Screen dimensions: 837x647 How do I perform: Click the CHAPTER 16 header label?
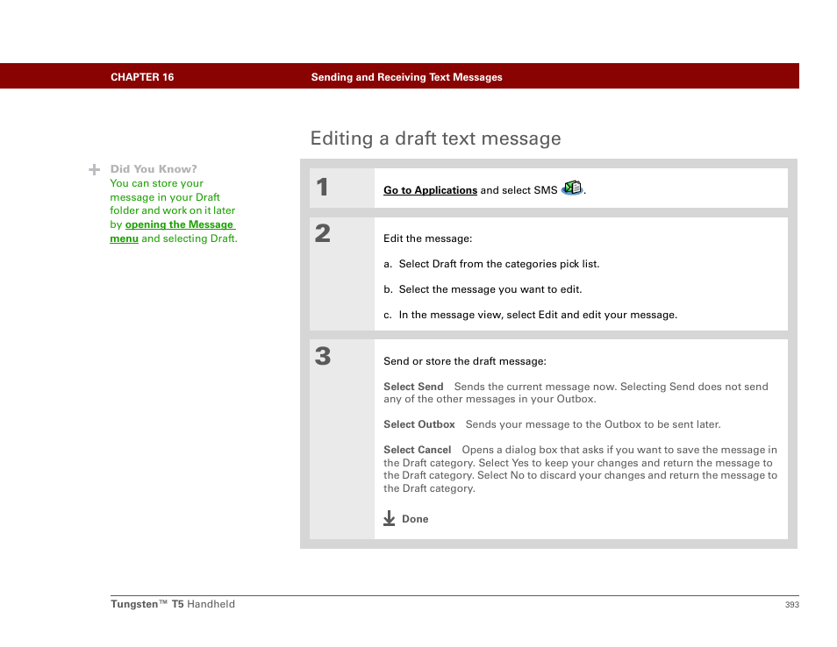(142, 77)
